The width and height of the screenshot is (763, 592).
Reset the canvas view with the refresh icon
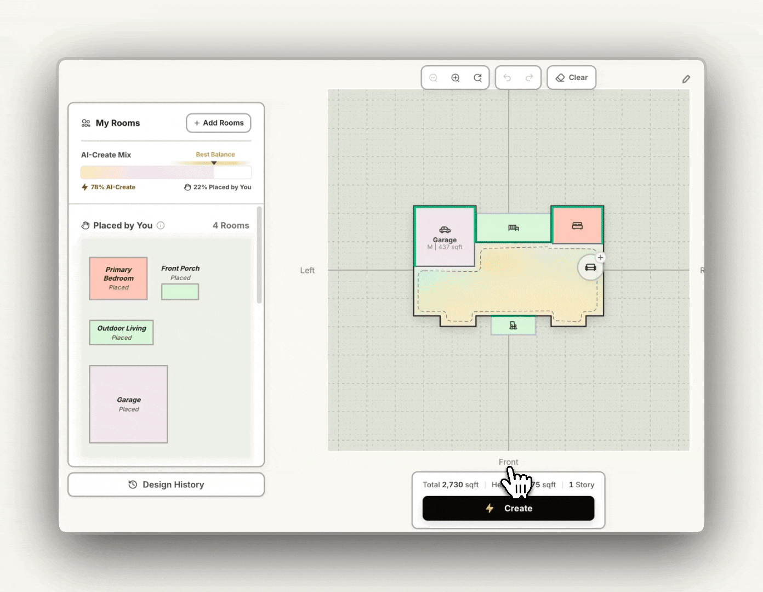pos(477,78)
